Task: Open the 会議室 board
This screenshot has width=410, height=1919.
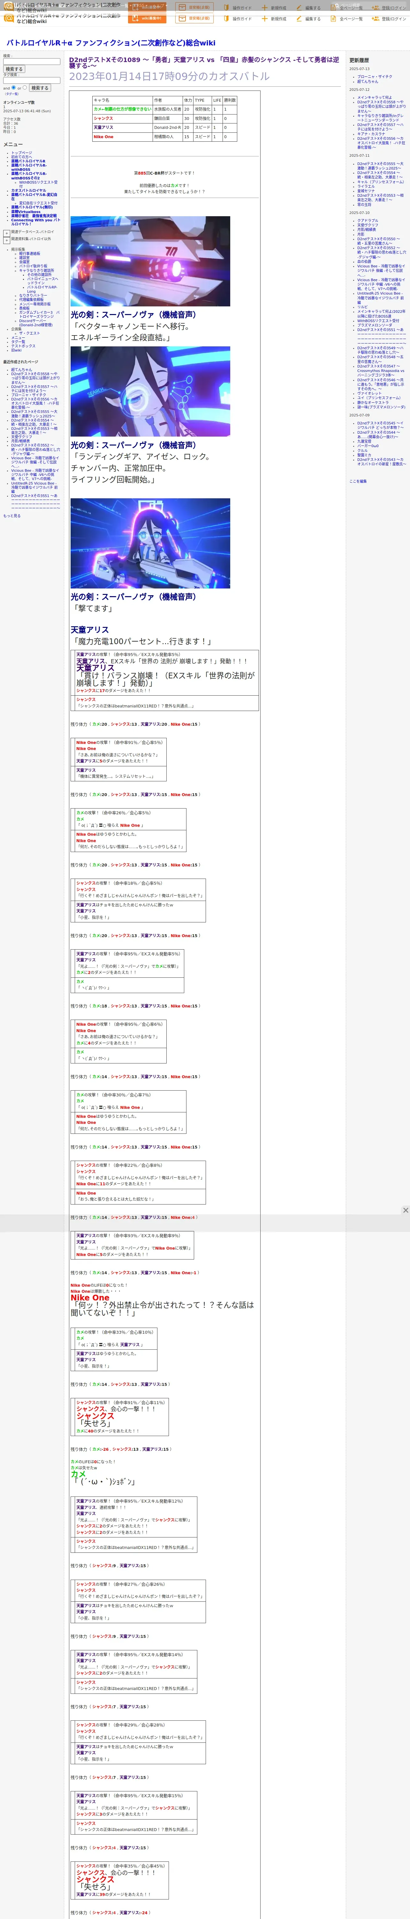Action: click(25, 262)
